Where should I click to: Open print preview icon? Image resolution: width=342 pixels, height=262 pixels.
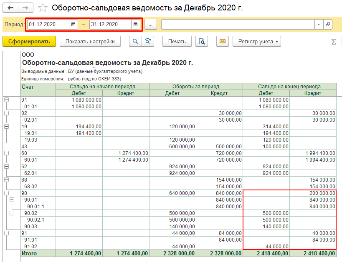(x=202, y=41)
